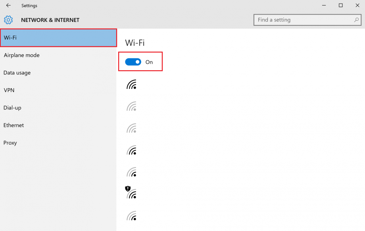Click the Find a setting search field
This screenshot has width=365, height=231.
click(x=302, y=19)
